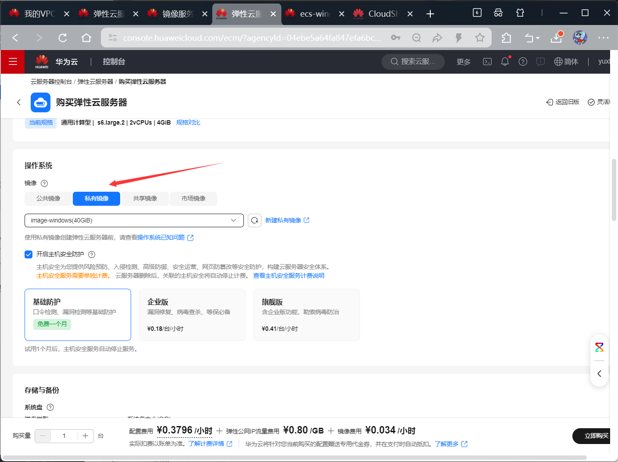Open the browser three-dot menu

[604, 38]
